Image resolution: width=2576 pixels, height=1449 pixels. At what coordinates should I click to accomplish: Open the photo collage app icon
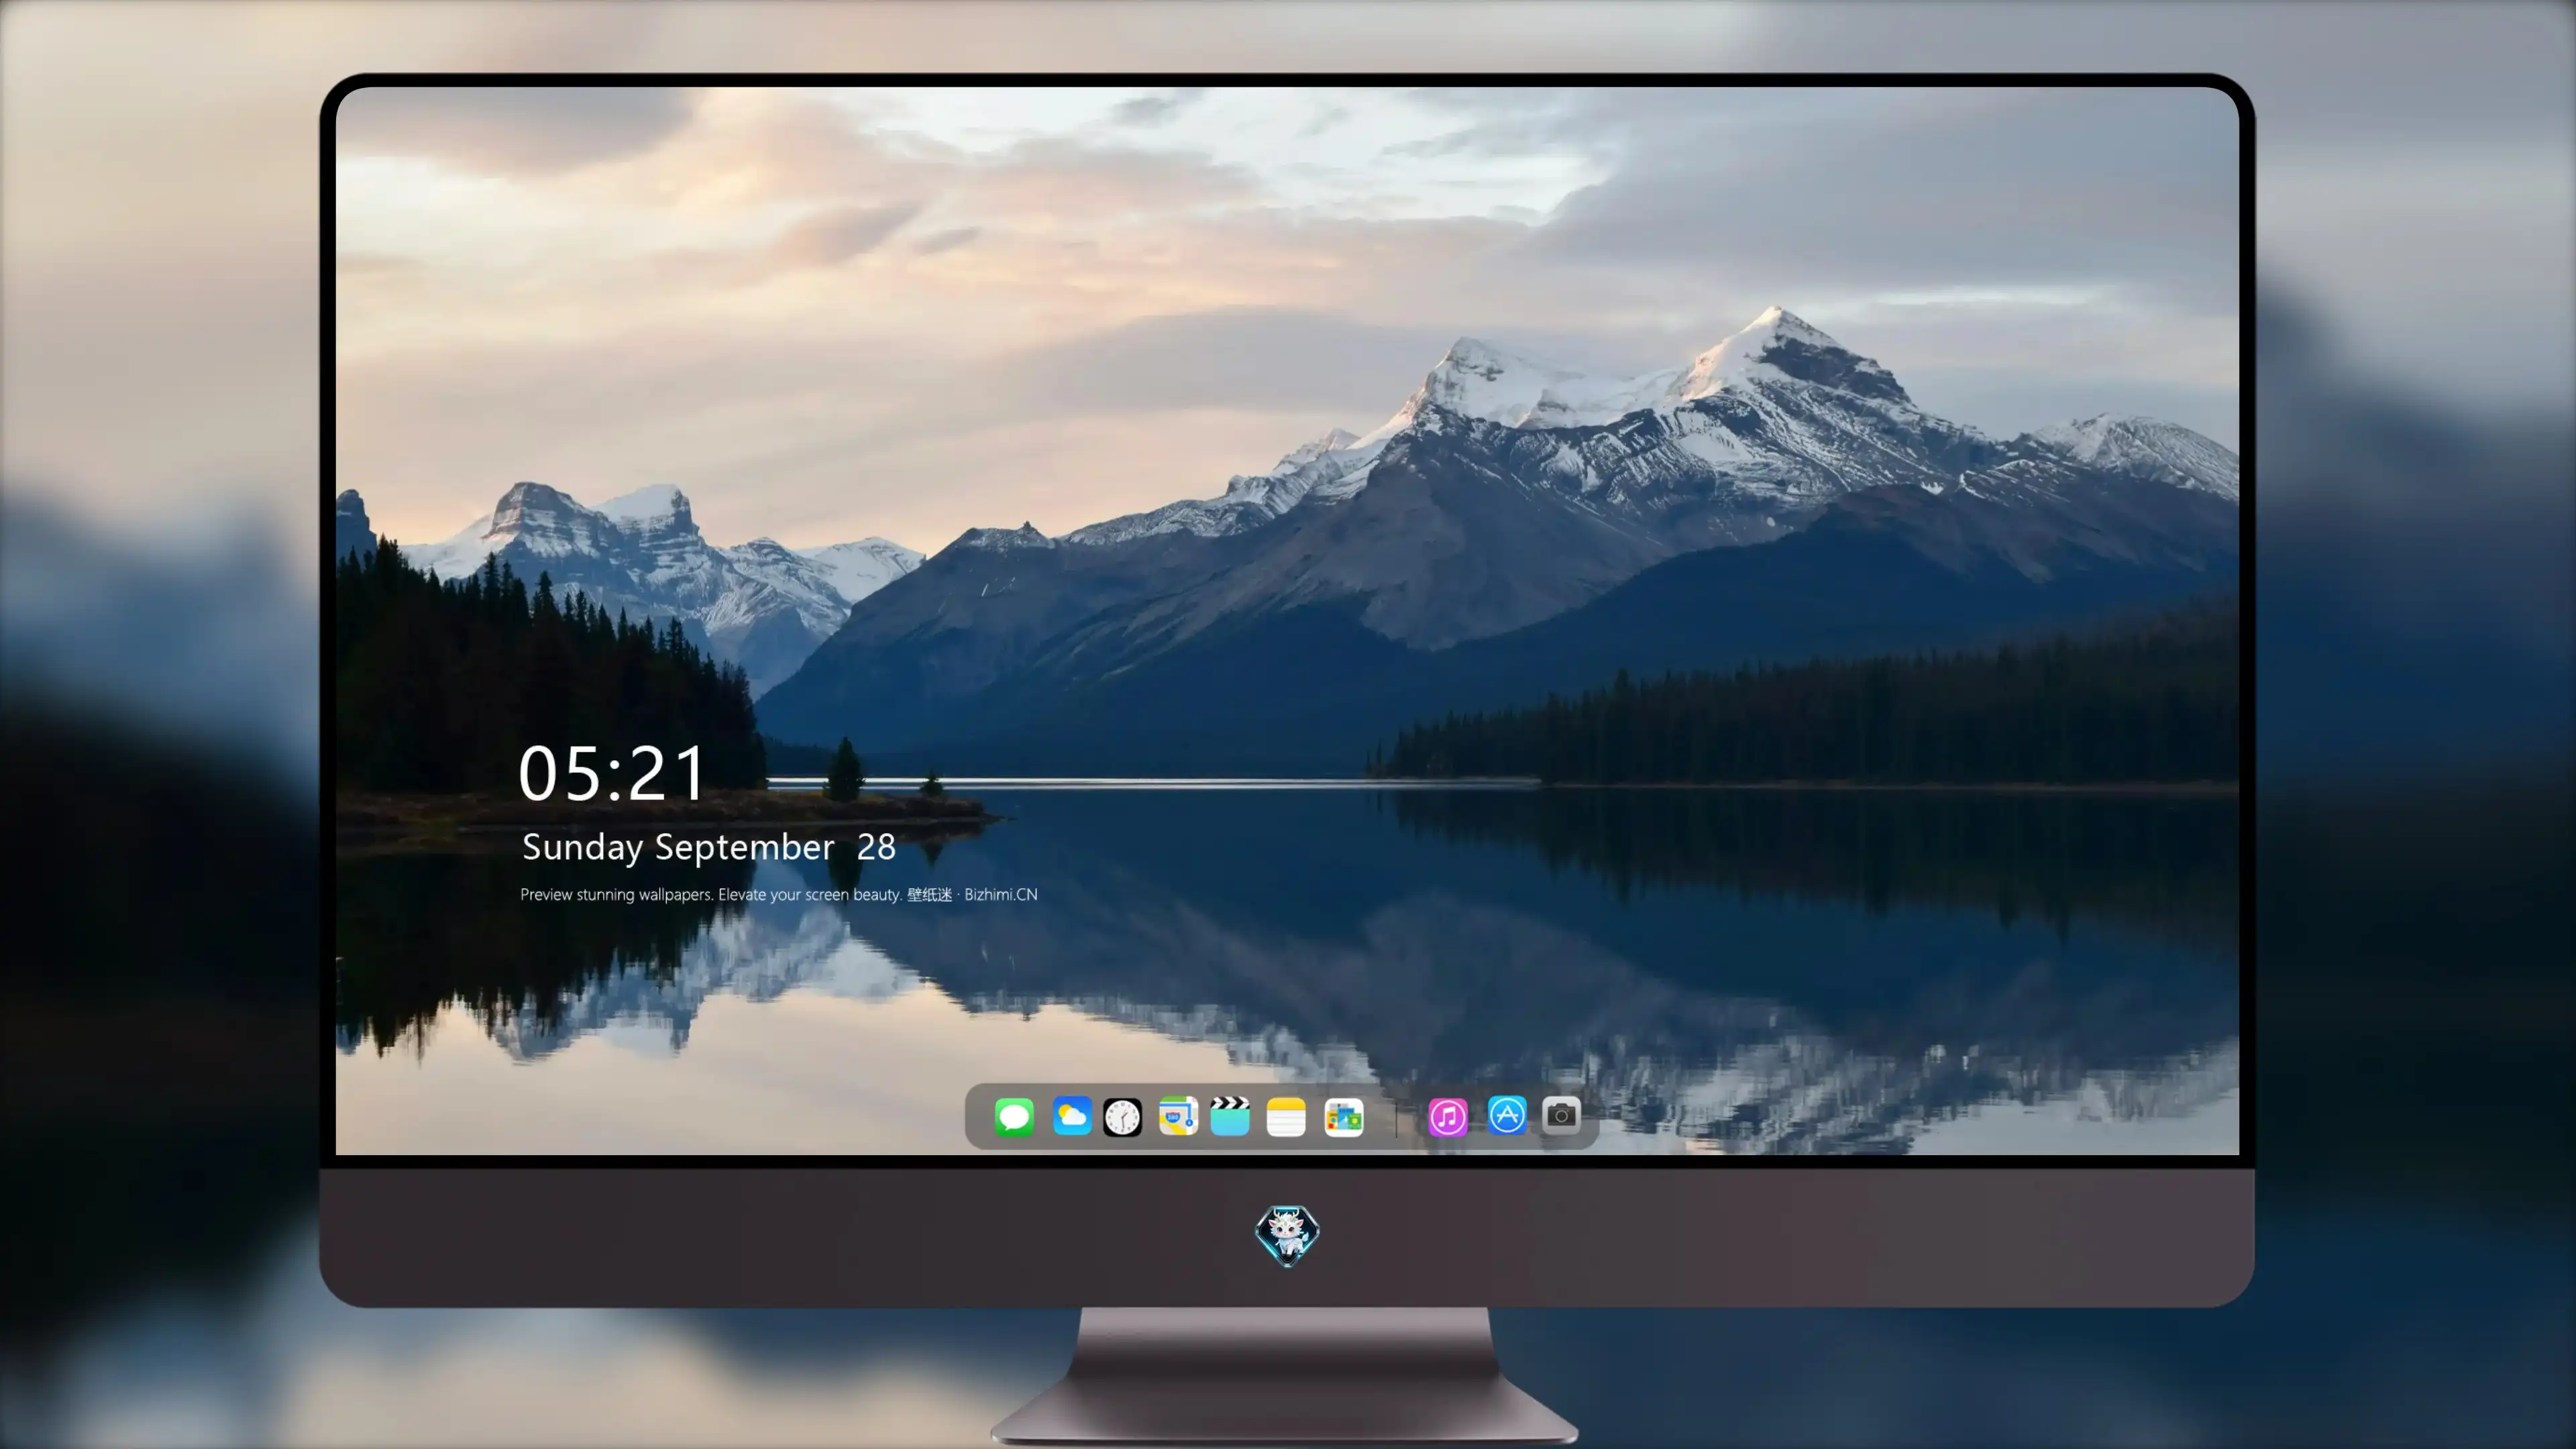point(1344,1117)
